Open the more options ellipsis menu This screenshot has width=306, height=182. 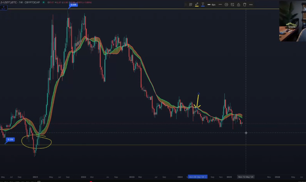click(251, 5)
